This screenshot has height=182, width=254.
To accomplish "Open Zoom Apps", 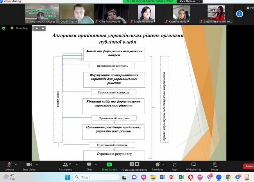I will tap(175, 166).
